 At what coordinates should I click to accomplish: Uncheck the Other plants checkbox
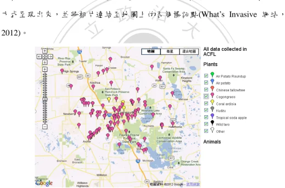[x=206, y=131]
